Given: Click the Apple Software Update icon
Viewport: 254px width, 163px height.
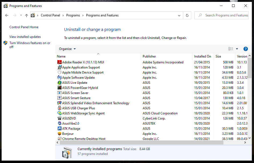Looking at the screenshot, I should pos(60,77).
